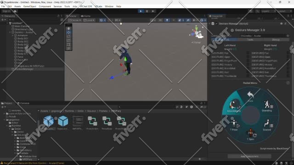Collapse the Prefabs folder in Project tree
The height and width of the screenshot is (165, 294).
(x=15, y=153)
